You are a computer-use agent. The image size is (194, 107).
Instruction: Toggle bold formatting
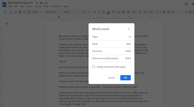[x=94, y=12]
